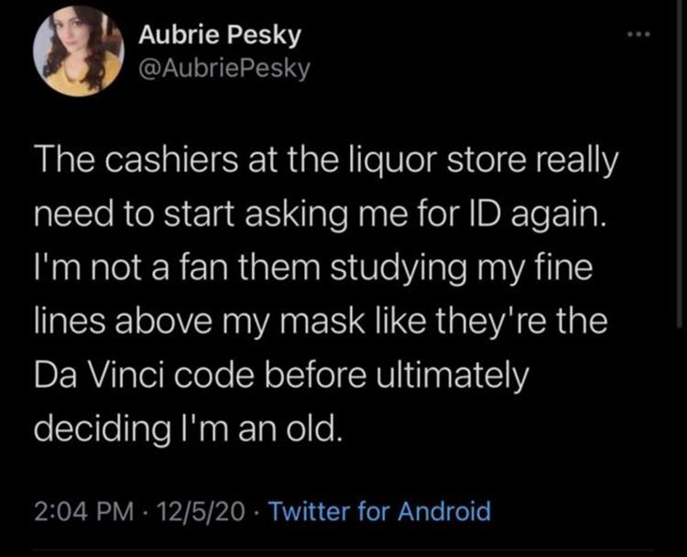Screen dimensions: 687x557
Task: Click the final line "deciding I'm an old."
Action: pos(187,428)
